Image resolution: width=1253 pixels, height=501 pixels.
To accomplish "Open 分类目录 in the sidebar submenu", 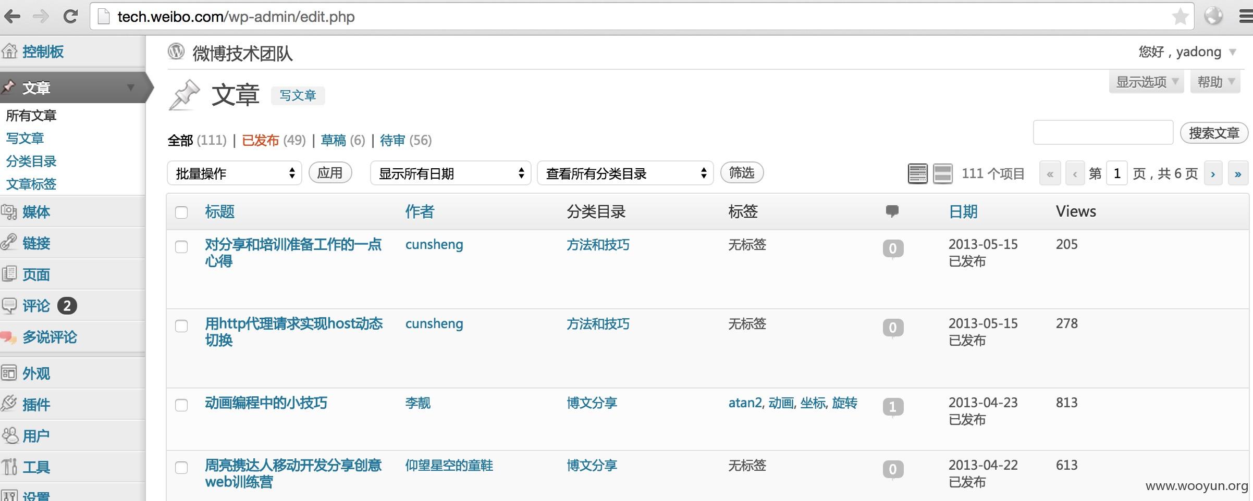I will [31, 161].
